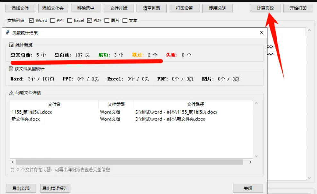The height and width of the screenshot is (194, 317).
Task: Click main window list scroll-up arrow
Action: coord(309,30)
